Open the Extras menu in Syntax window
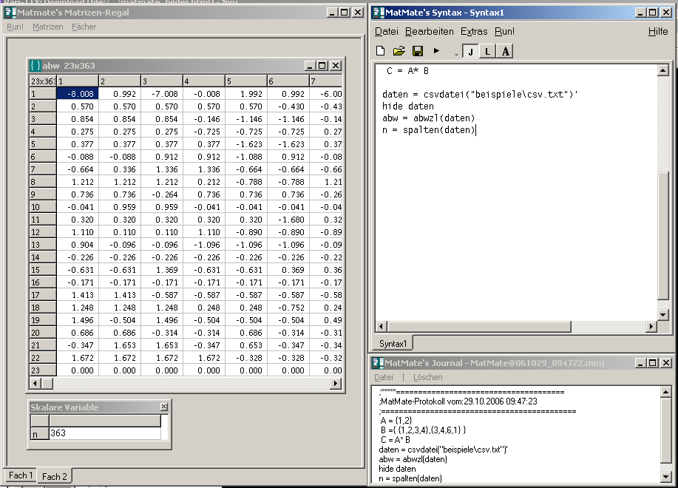The image size is (678, 488). click(473, 32)
